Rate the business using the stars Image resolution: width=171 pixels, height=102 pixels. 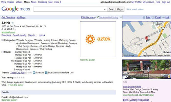point(19,77)
